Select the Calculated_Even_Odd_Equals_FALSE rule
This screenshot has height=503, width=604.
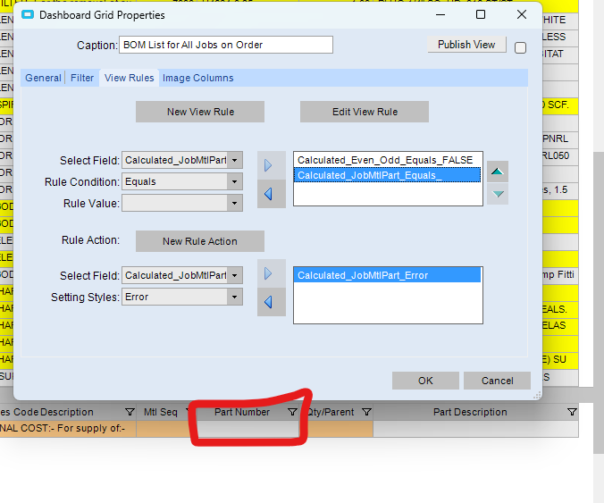point(388,160)
